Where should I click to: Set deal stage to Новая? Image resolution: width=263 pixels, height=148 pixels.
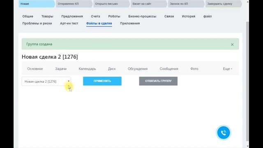click(x=37, y=4)
